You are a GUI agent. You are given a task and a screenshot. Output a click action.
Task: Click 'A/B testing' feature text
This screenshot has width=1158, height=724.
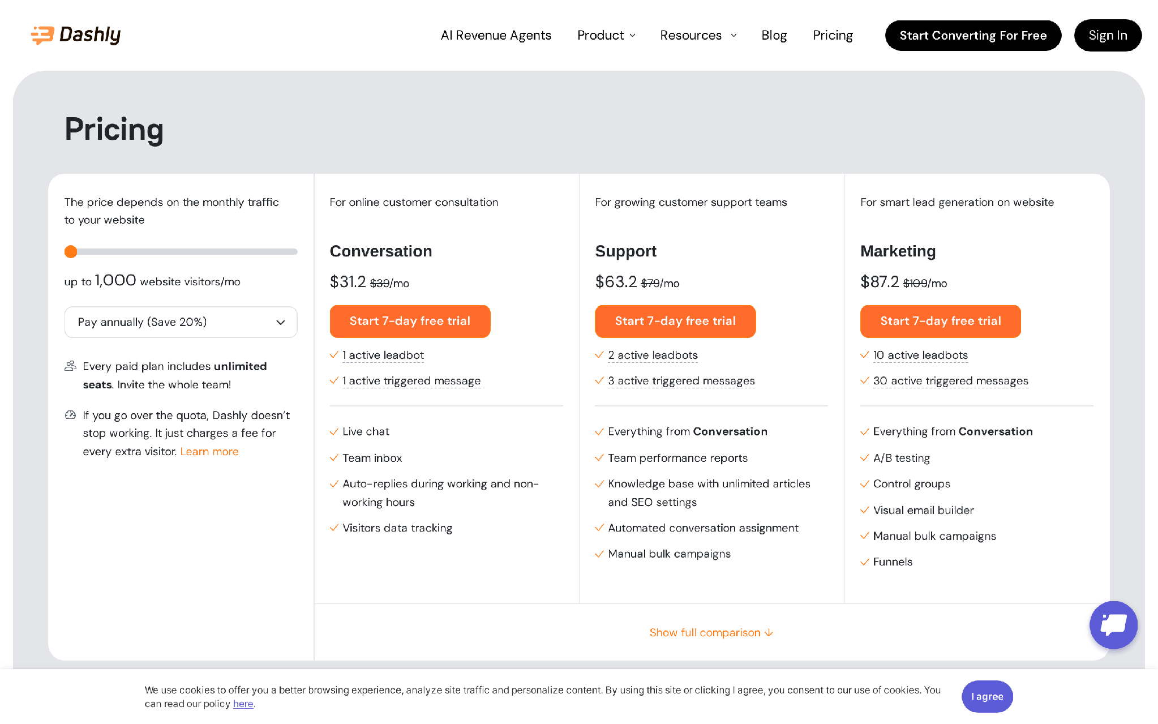coord(901,458)
